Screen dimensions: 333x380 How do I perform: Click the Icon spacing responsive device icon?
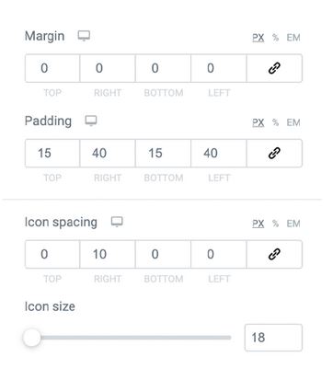coord(117,222)
